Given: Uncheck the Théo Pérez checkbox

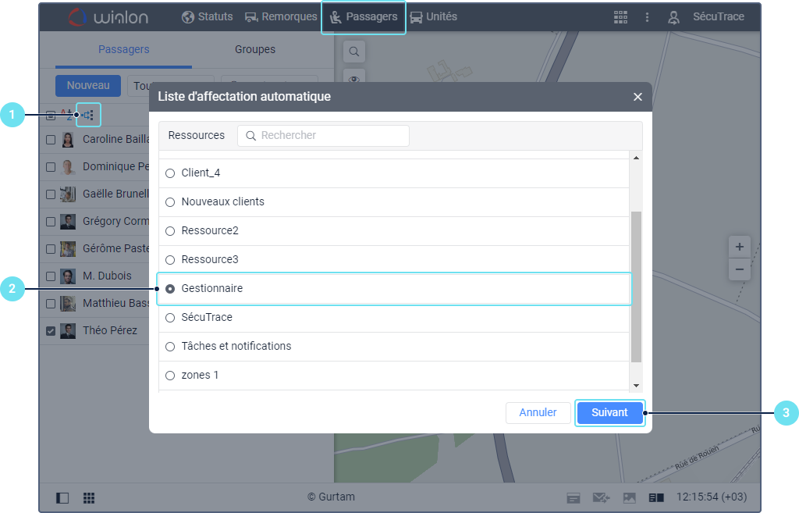Looking at the screenshot, I should pos(51,330).
